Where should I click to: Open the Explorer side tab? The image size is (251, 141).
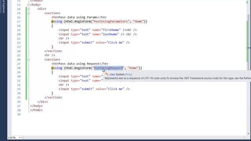pyautogui.click(x=4, y=6)
